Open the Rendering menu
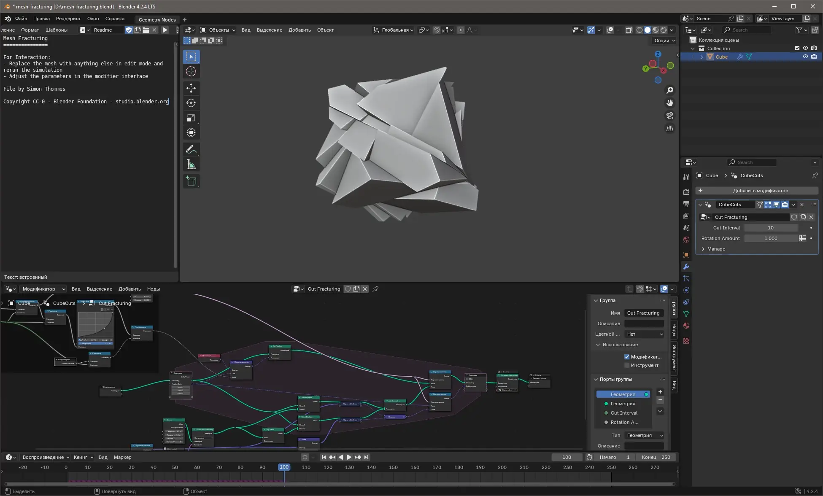This screenshot has width=823, height=496. tap(68, 19)
